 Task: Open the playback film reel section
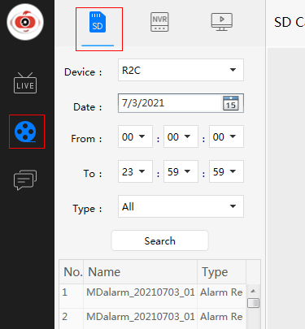coord(25,132)
